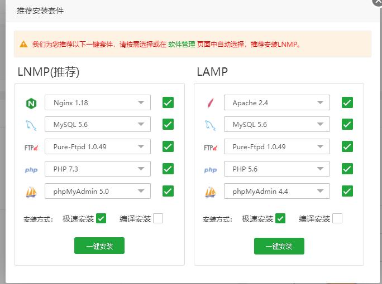This screenshot has height=284, width=382.
Task: Uncheck the PHP 7.3 checkbox
Action: click(x=168, y=169)
